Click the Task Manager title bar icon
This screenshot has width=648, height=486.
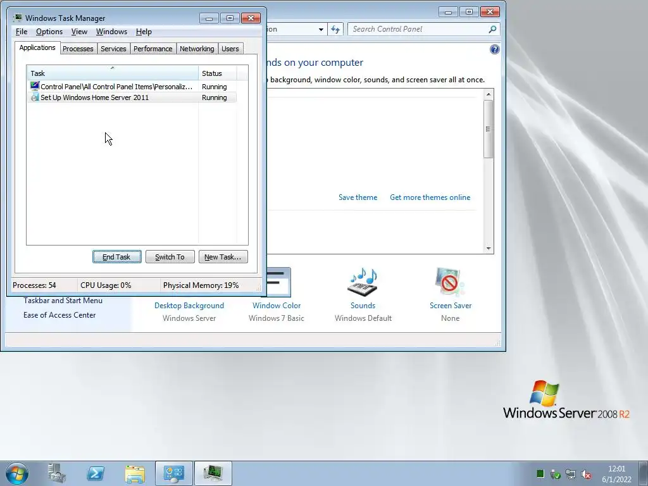pos(18,18)
